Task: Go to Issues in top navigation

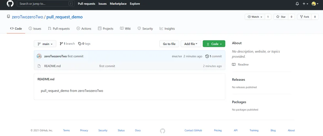Action: [x=102, y=4]
